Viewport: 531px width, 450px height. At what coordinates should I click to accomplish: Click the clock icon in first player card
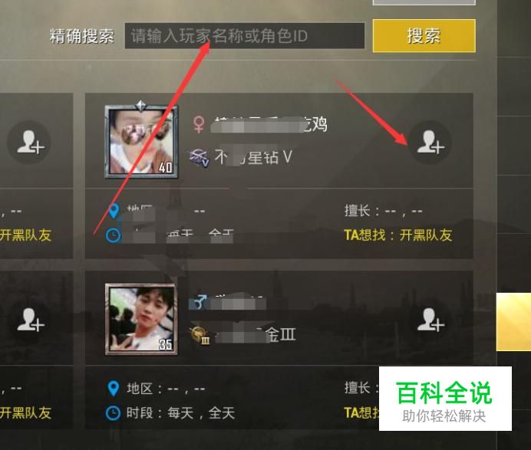113,235
